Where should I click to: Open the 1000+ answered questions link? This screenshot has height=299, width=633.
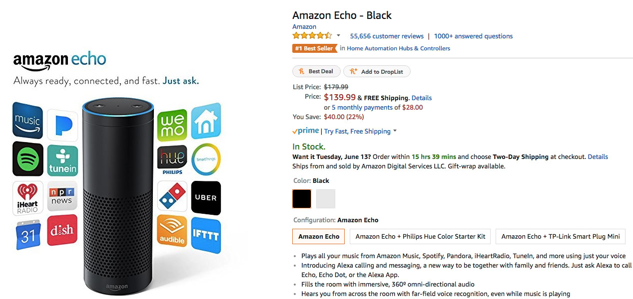click(x=473, y=36)
